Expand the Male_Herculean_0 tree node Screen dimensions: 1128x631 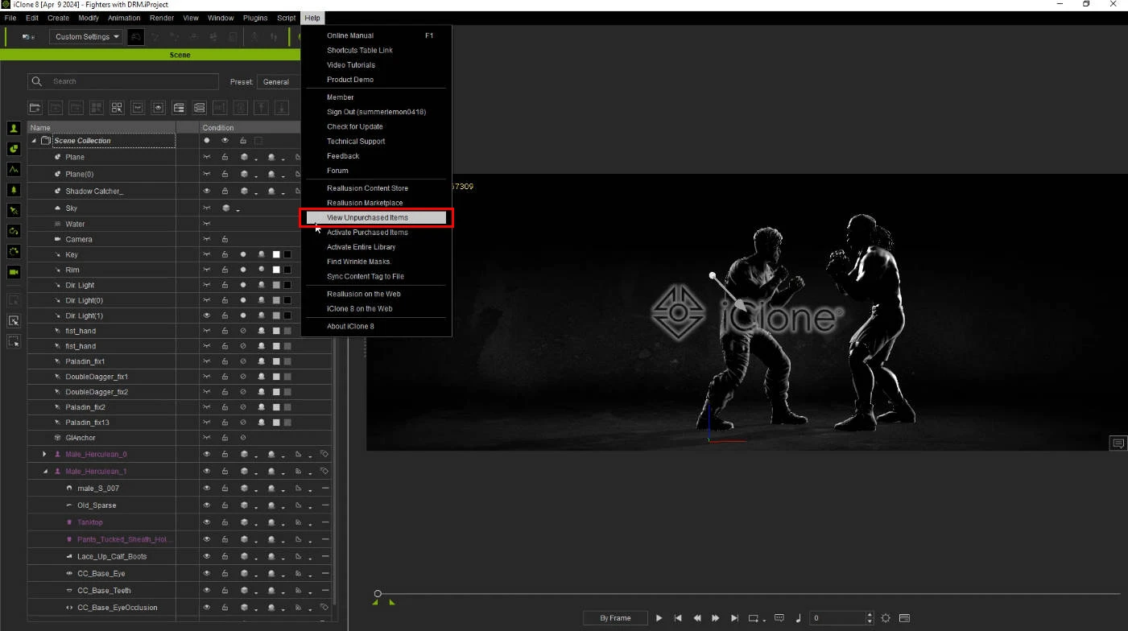click(45, 455)
